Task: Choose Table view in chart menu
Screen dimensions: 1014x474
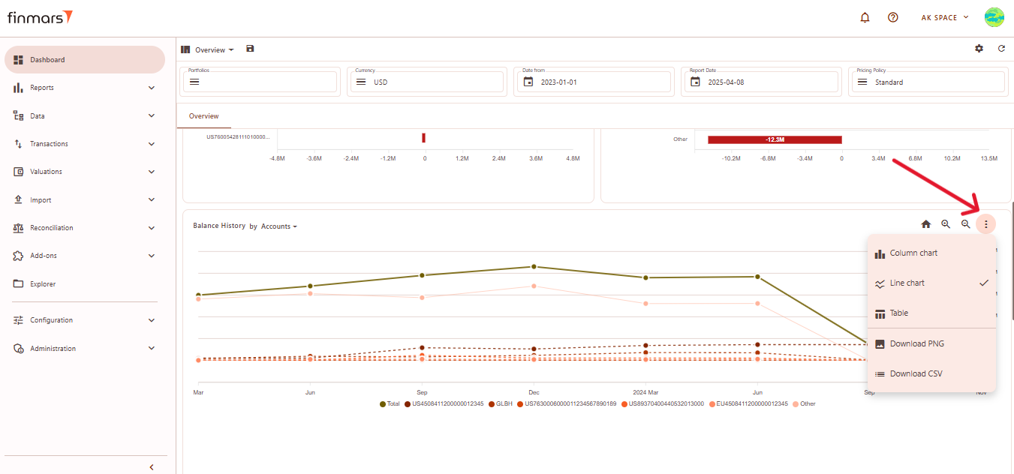Action: click(x=898, y=313)
